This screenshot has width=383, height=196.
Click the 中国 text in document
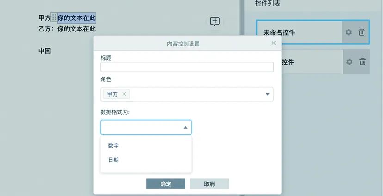45,51
